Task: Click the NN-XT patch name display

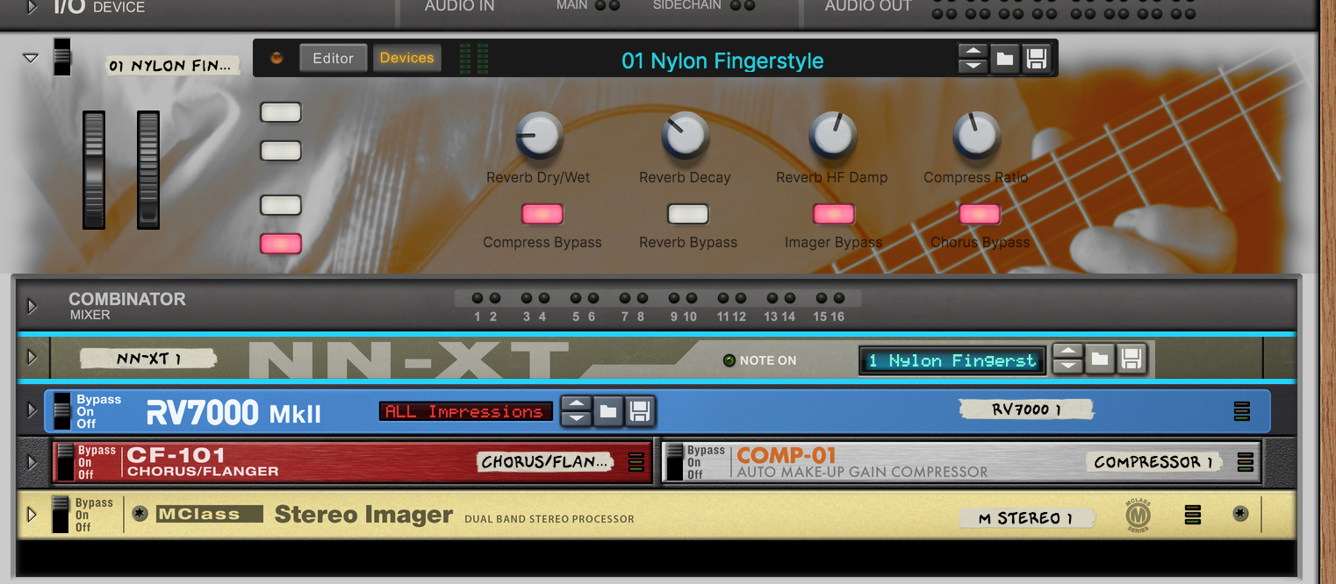Action: (953, 360)
